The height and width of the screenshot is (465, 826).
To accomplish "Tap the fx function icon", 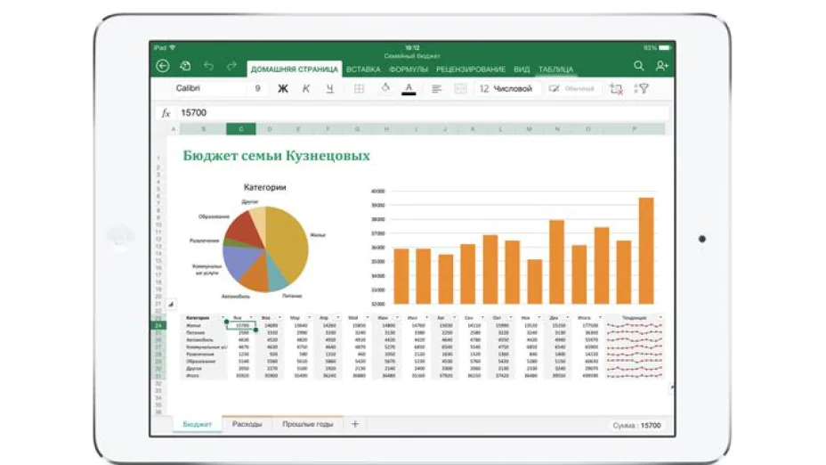I will coord(166,113).
